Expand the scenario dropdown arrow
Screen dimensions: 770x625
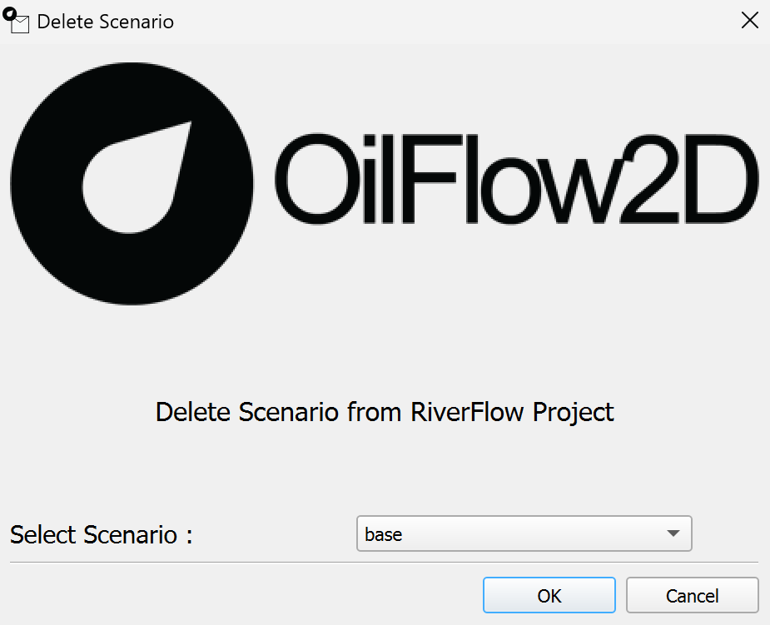pos(673,534)
